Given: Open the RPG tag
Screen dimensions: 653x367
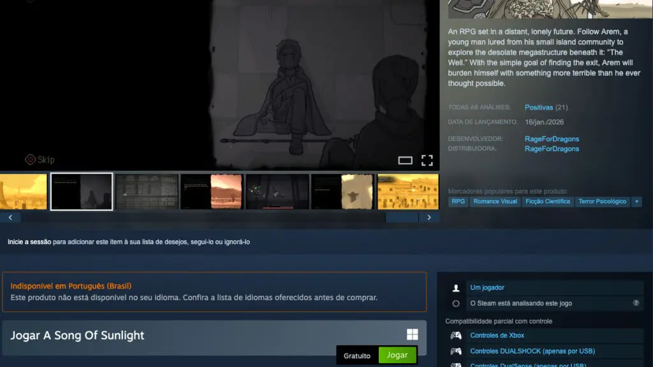Looking at the screenshot, I should coord(458,202).
